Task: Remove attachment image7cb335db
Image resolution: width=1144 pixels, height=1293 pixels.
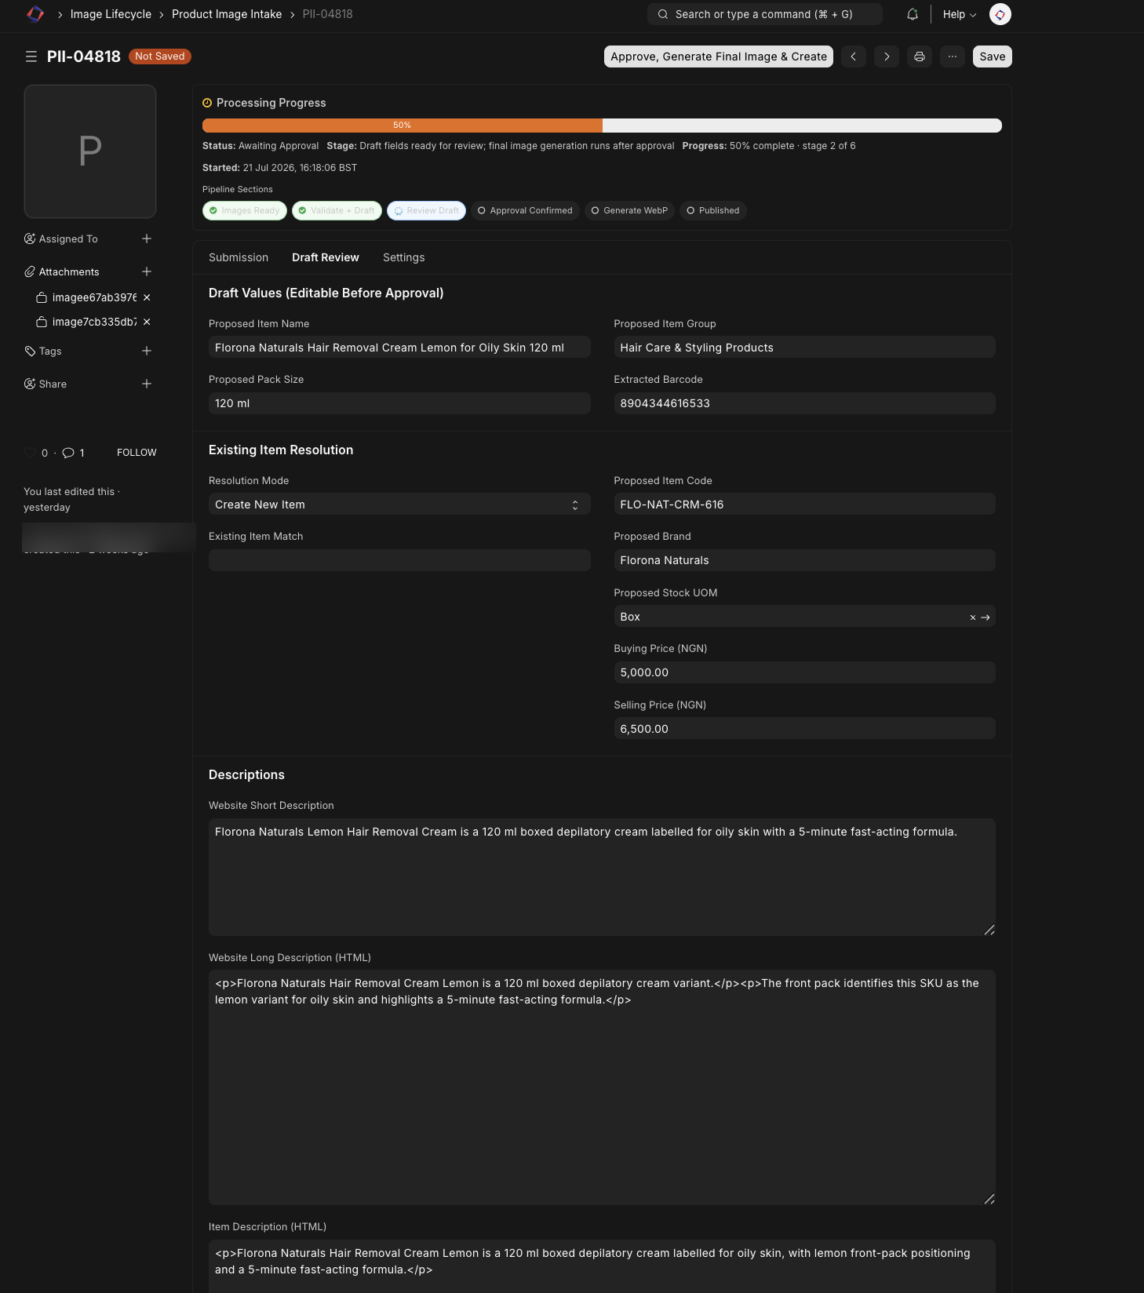Action: tap(147, 322)
